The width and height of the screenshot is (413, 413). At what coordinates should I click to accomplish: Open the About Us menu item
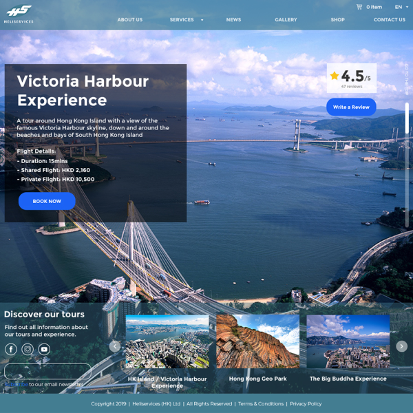[x=130, y=20]
